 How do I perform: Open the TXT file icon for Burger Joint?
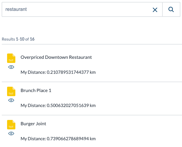click(x=11, y=125)
